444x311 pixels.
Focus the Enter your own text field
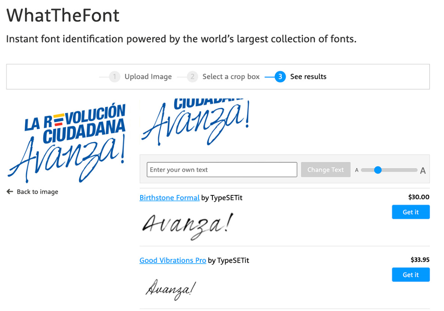point(222,170)
